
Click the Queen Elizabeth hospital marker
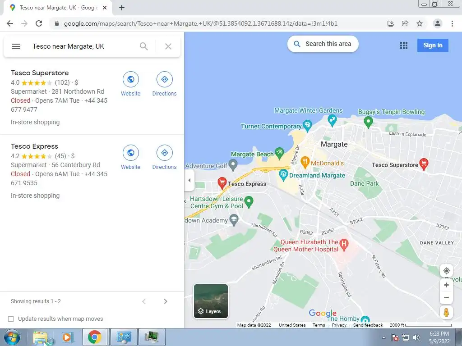[344, 244]
